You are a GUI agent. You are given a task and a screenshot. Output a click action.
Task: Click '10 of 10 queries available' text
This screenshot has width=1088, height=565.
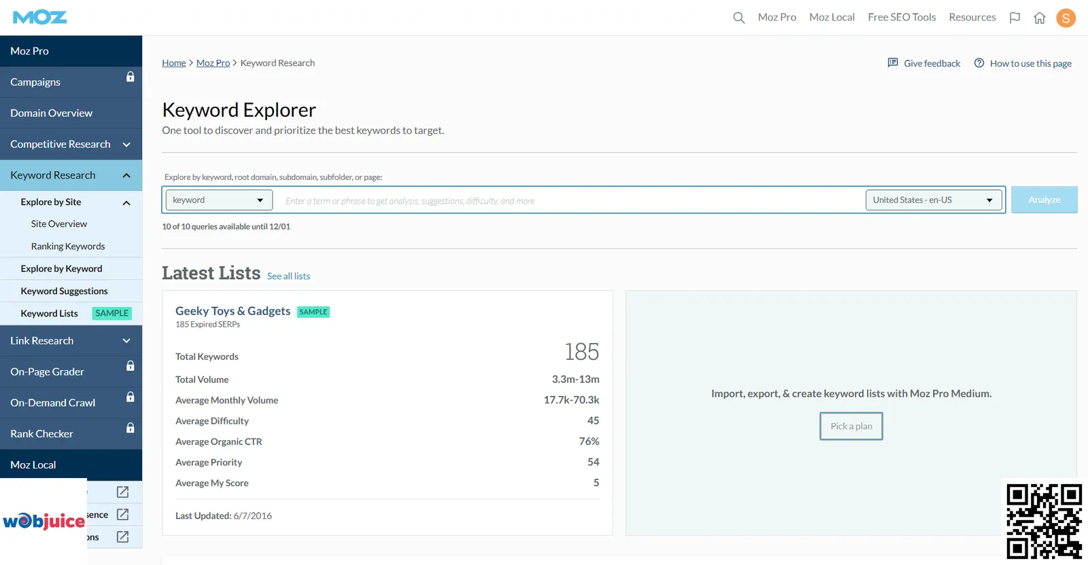pyautogui.click(x=226, y=226)
